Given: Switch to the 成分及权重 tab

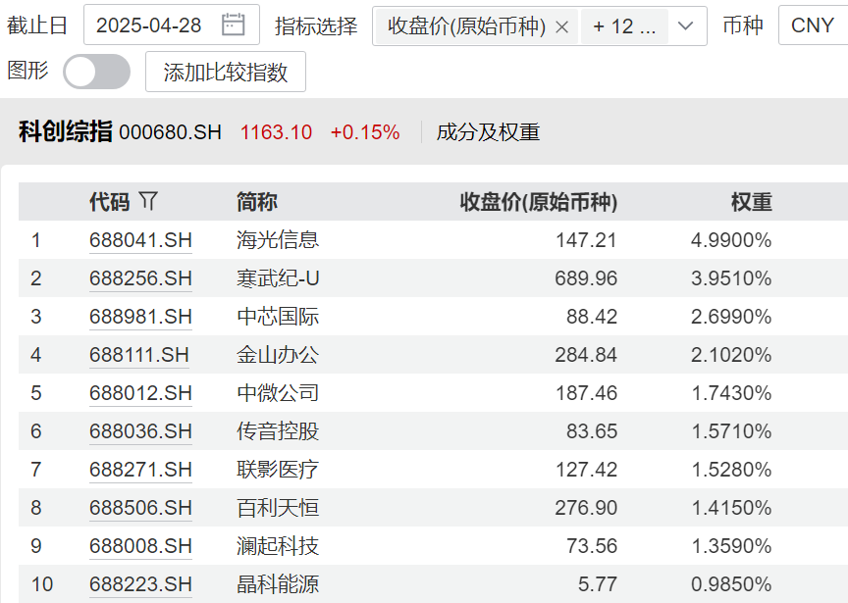Looking at the screenshot, I should pos(488,132).
